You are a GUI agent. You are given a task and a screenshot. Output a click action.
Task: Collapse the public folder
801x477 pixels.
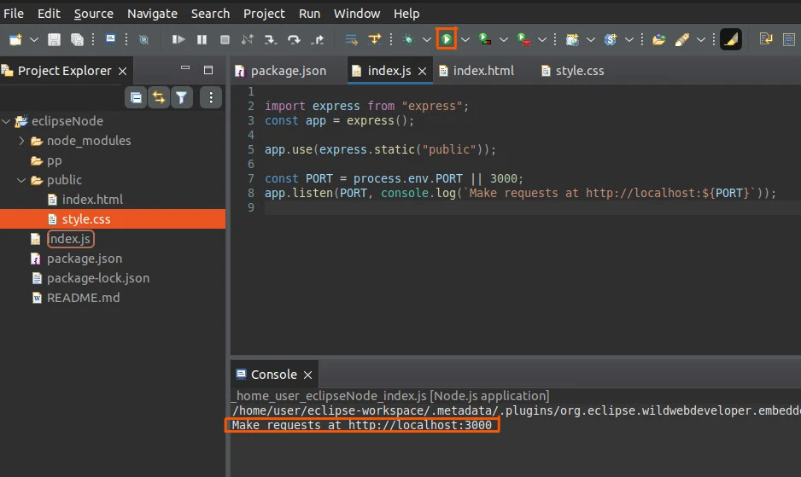(22, 180)
